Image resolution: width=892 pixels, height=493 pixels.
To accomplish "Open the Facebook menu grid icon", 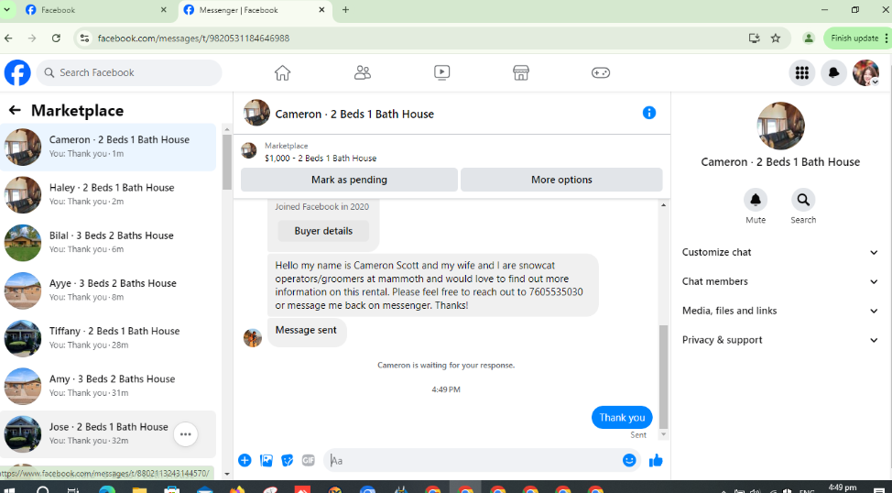I will (x=802, y=73).
